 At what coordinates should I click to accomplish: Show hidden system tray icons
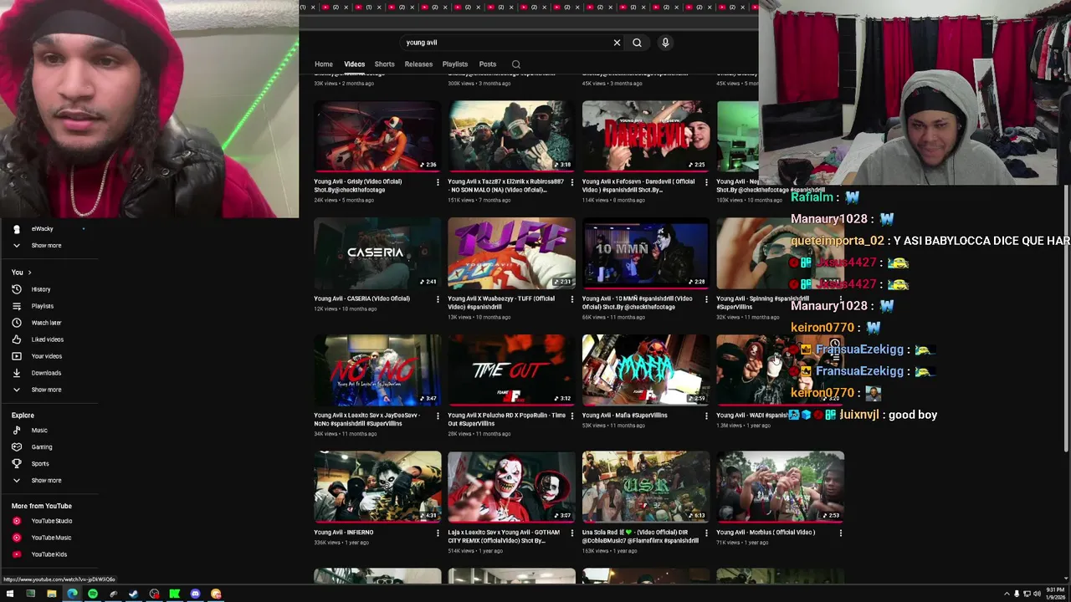click(1007, 594)
